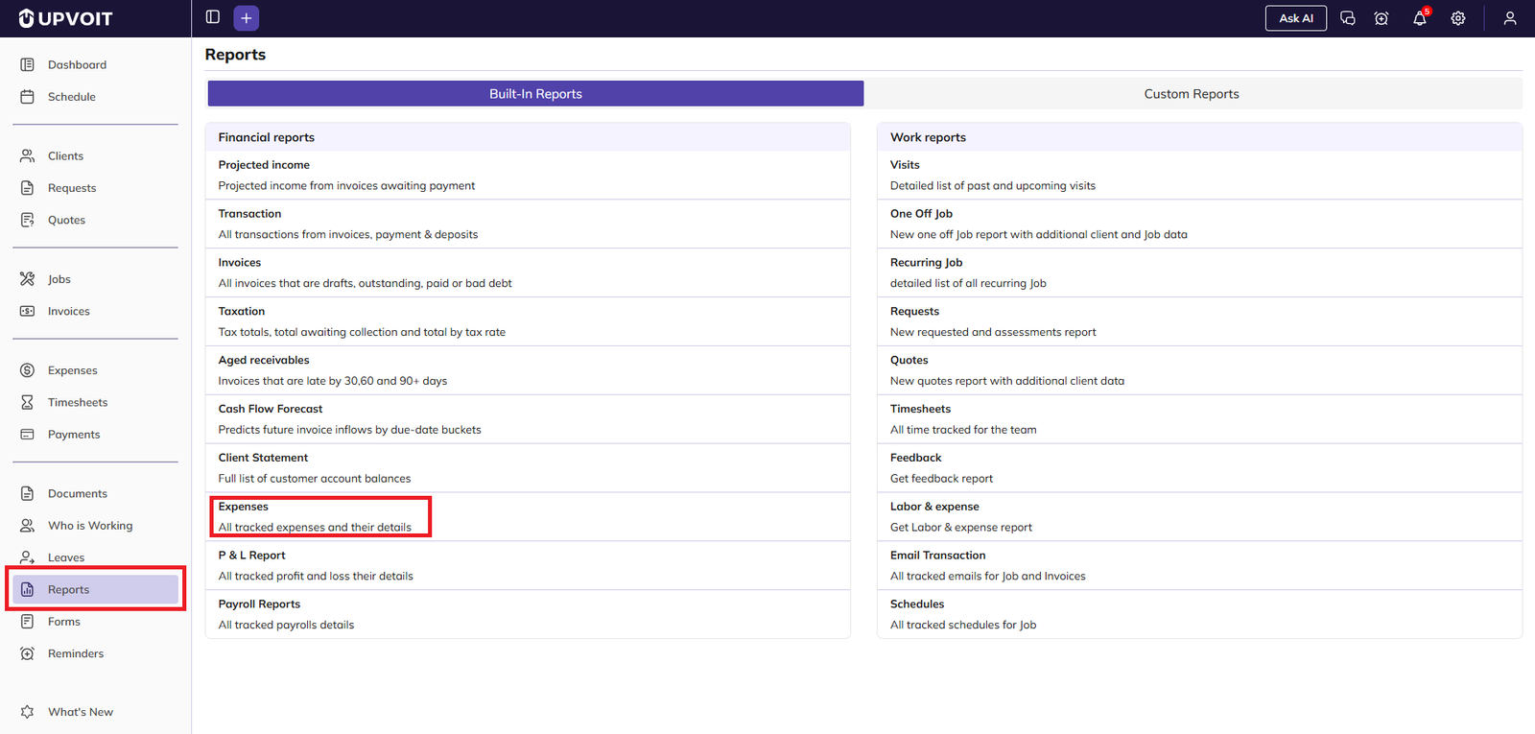Open the Email Transaction report
The image size is (1535, 734).
[937, 556]
